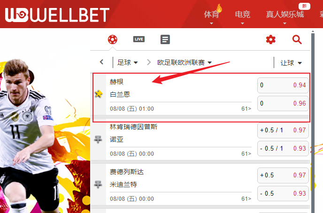Open the bet slip list icon
Image resolution: width=323 pixels, height=213 pixels.
pos(165,39)
